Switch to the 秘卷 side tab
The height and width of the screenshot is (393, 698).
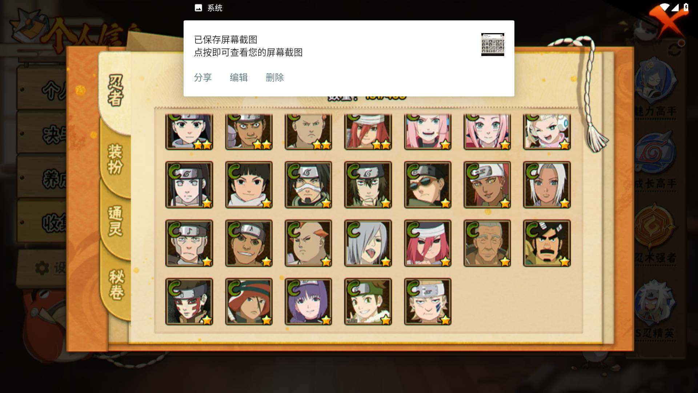[116, 285]
